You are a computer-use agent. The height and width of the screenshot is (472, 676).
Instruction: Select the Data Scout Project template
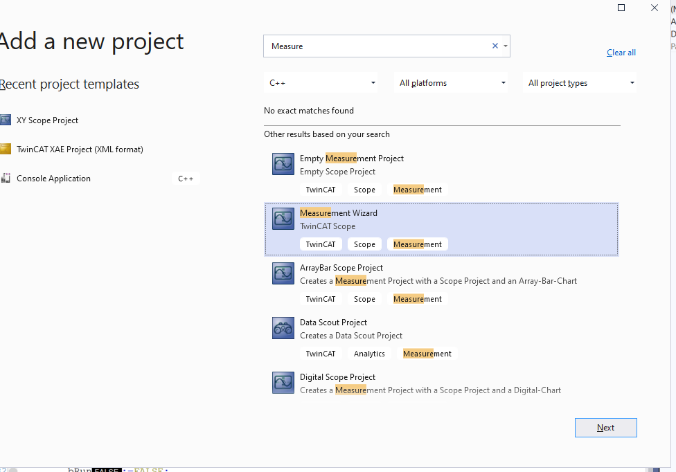point(441,338)
